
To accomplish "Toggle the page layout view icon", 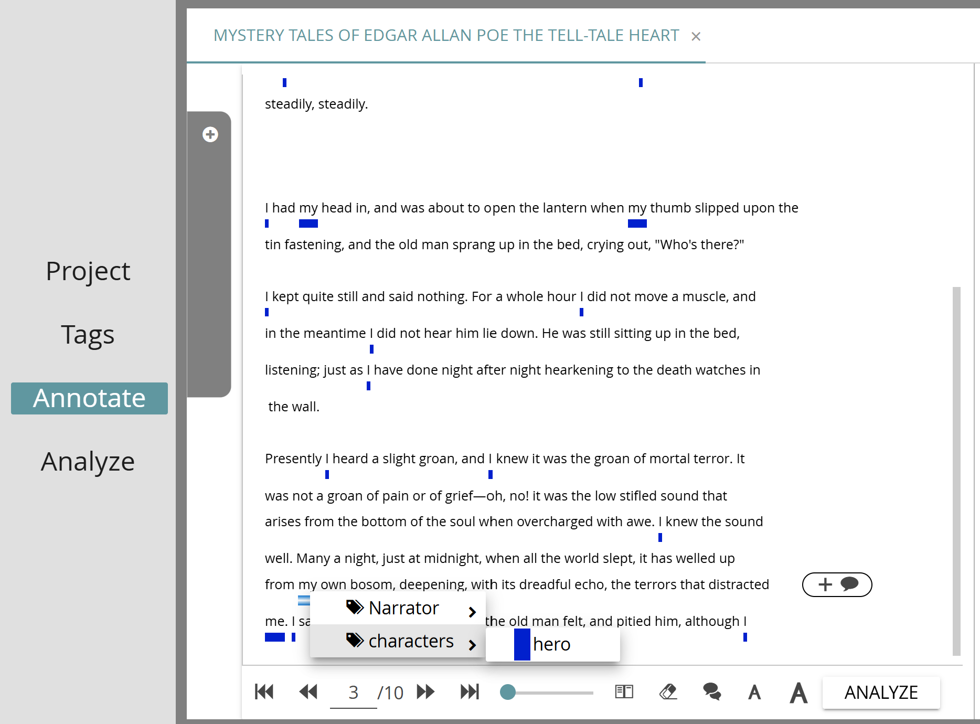I will [624, 692].
